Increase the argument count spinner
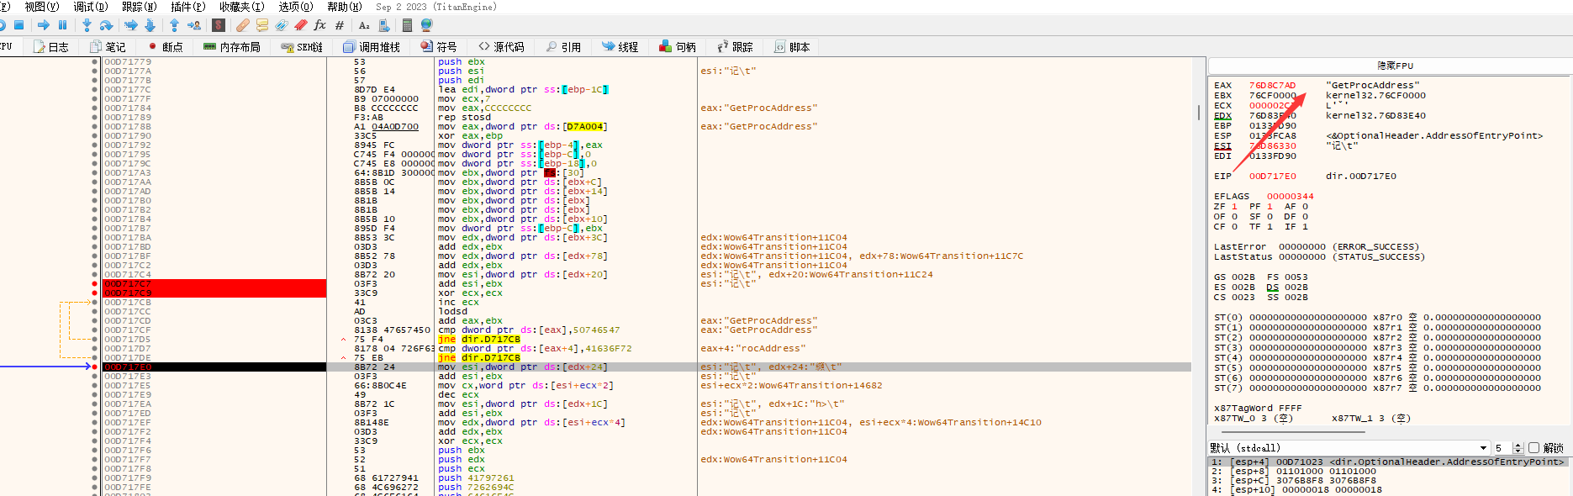Viewport: 1573px width, 496px height. tap(1518, 445)
